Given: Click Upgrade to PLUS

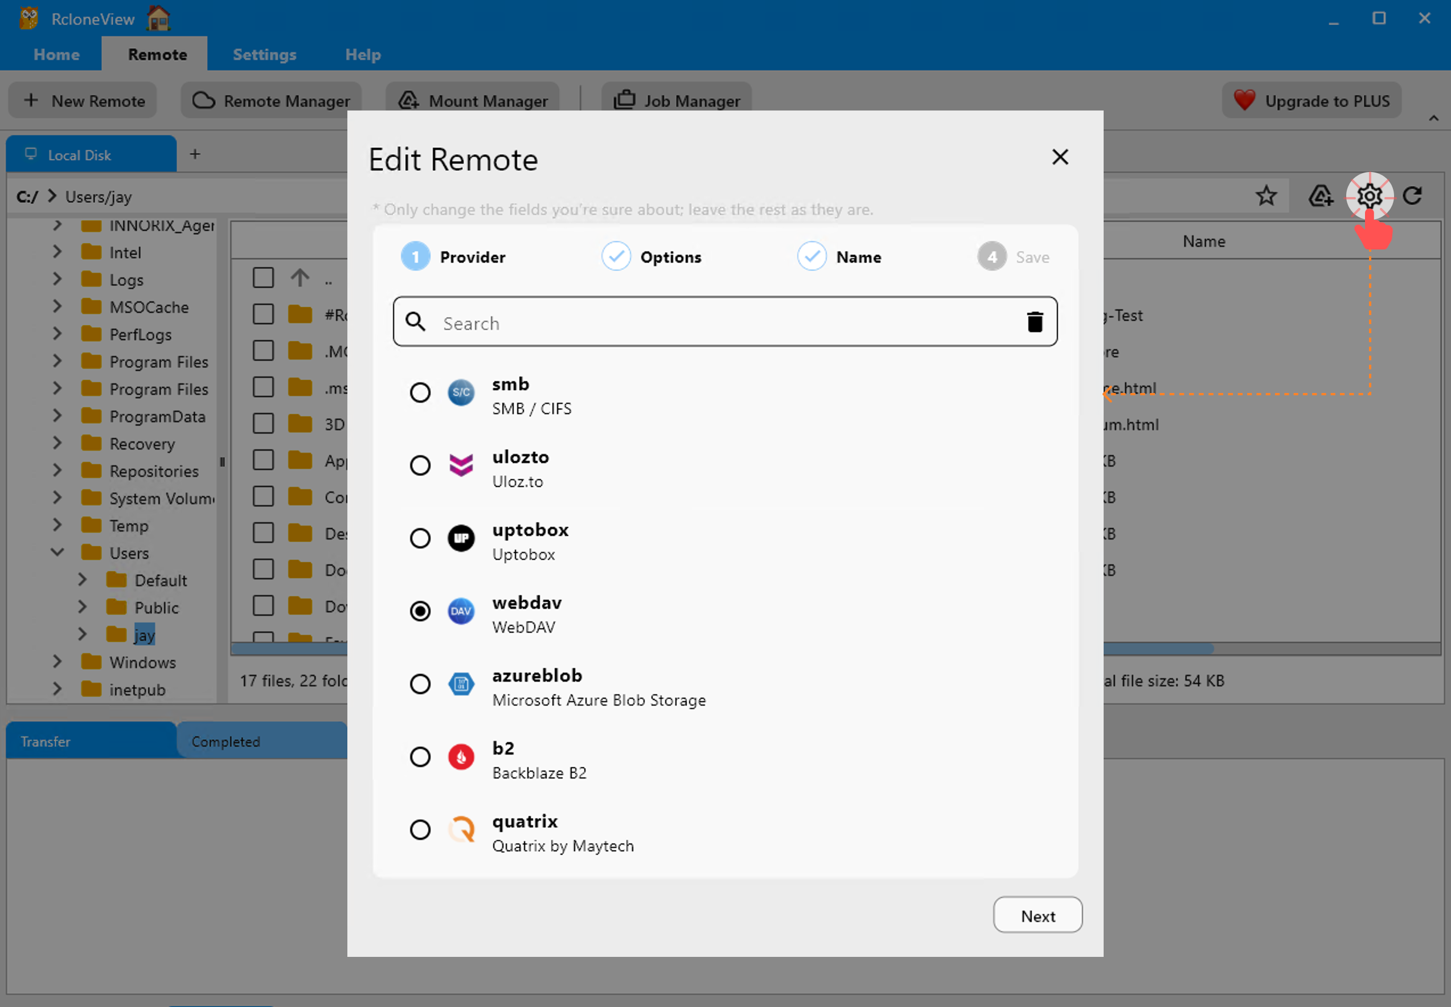Looking at the screenshot, I should pyautogui.click(x=1311, y=100).
